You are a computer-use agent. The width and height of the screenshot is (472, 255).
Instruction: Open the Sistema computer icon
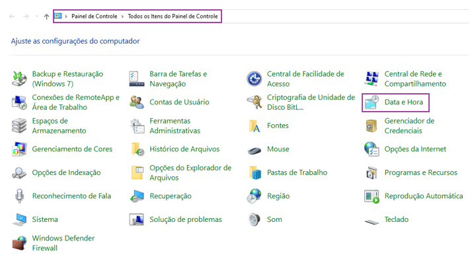click(x=20, y=219)
